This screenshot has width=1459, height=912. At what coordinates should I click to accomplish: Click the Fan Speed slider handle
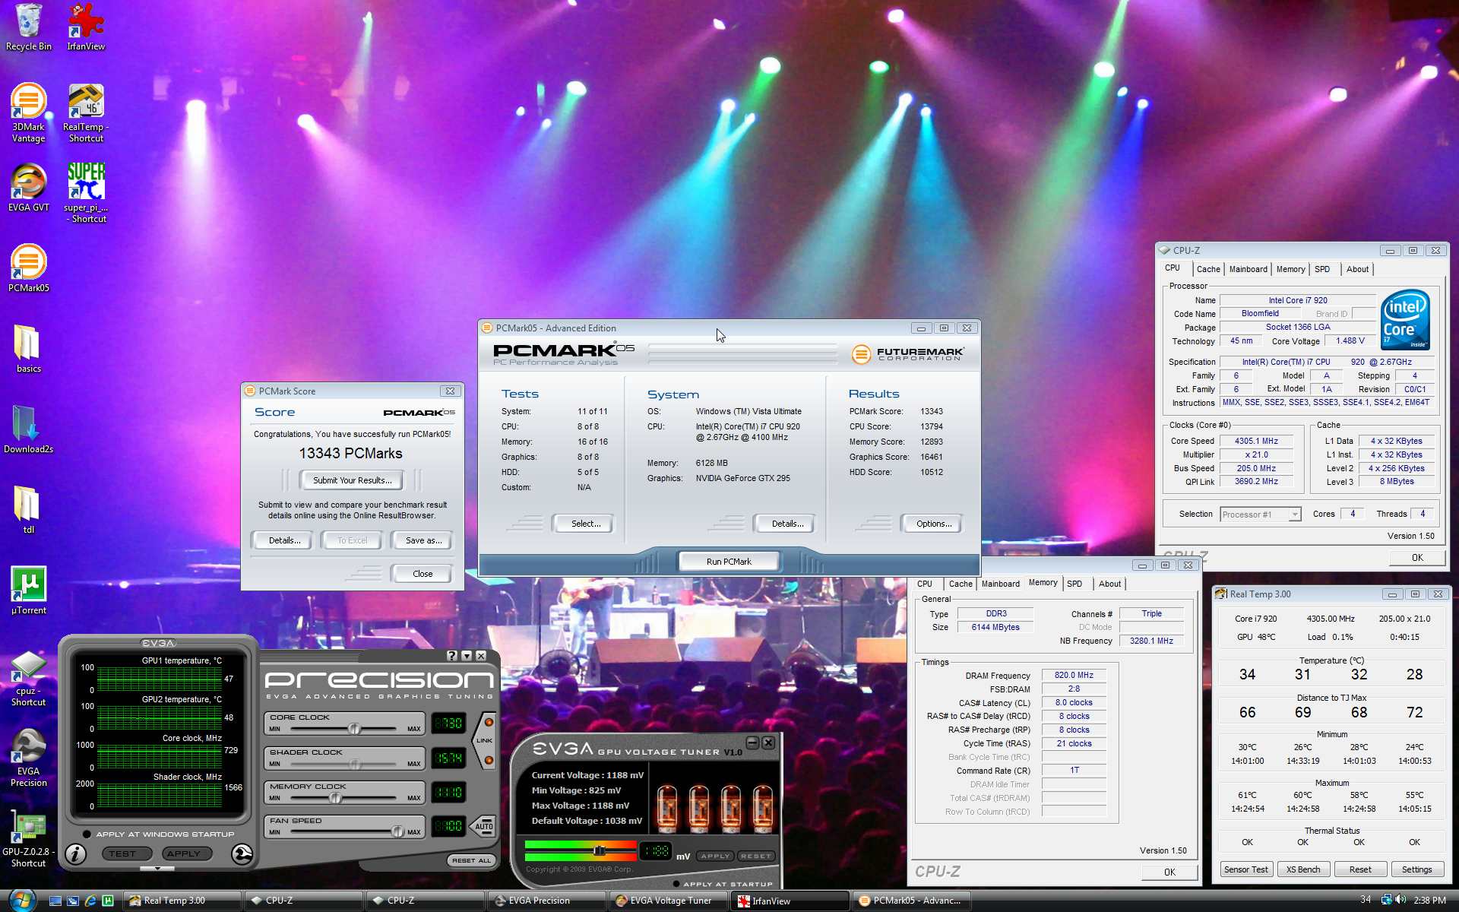pyautogui.click(x=397, y=831)
